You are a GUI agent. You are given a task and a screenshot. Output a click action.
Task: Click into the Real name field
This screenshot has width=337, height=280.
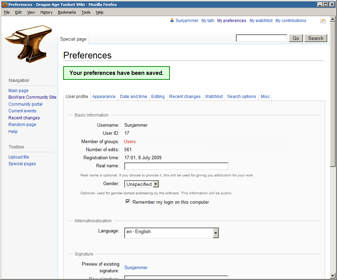[x=176, y=166]
